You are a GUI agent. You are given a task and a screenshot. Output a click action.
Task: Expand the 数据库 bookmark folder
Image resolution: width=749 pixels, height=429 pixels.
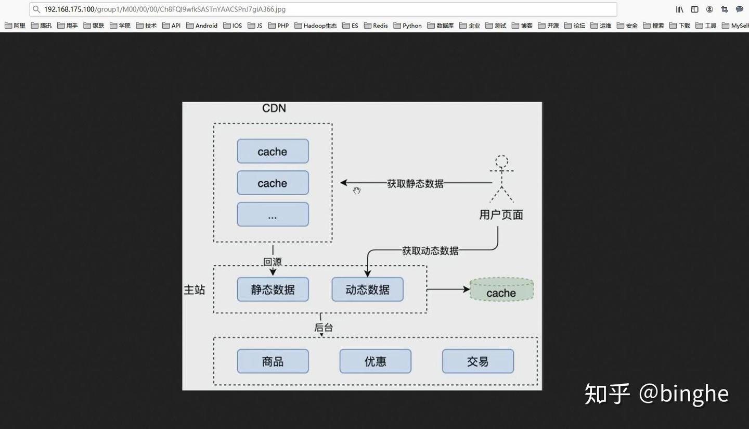(441, 26)
